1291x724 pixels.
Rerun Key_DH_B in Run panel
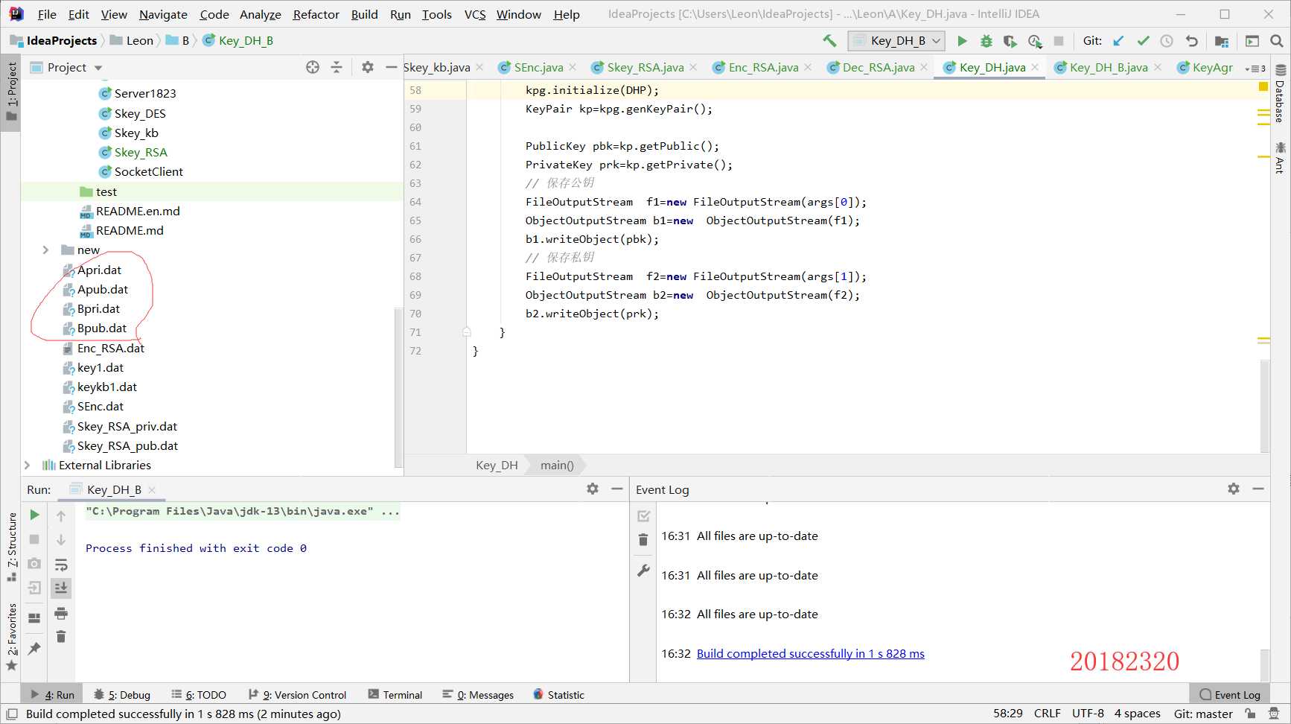[34, 515]
